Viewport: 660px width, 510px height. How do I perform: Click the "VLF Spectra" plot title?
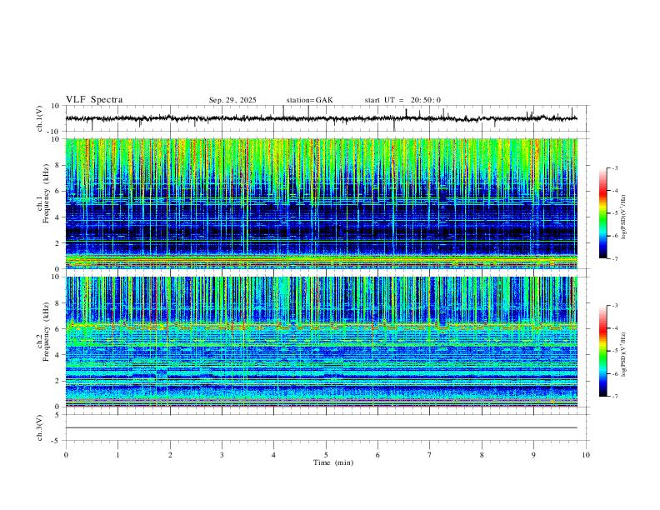[x=94, y=100]
